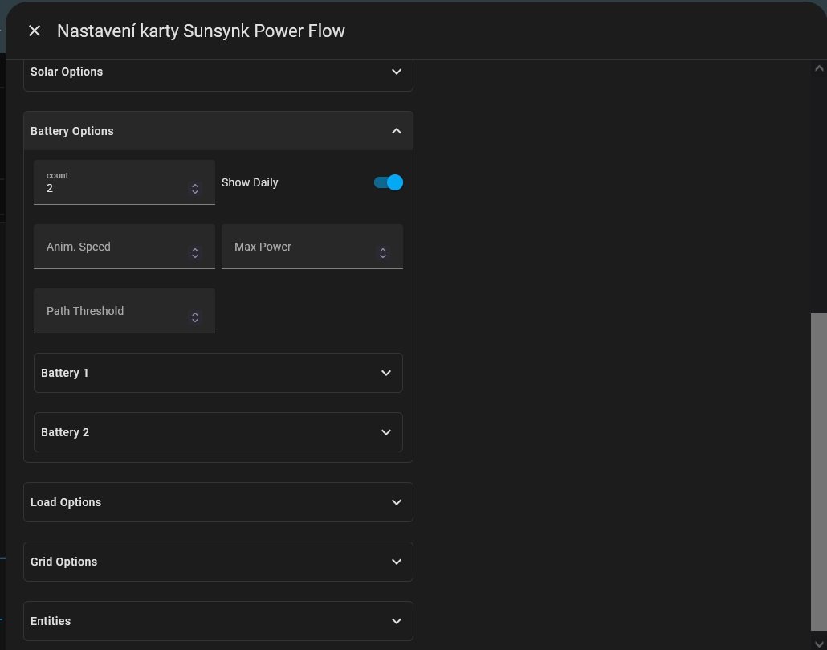Expand the Solar Options section

click(218, 72)
